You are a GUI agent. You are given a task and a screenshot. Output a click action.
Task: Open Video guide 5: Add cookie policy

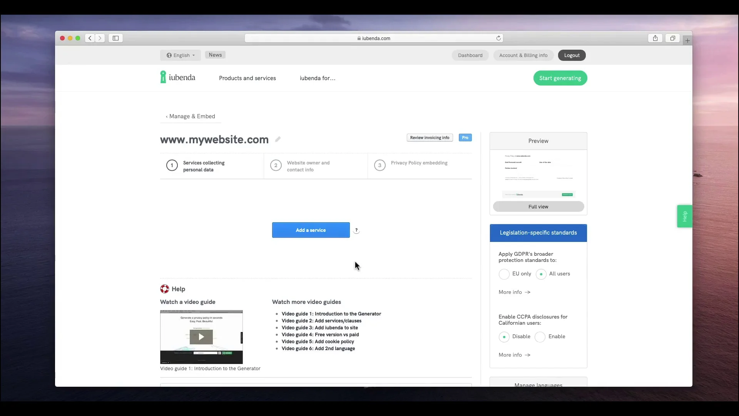tap(318, 342)
